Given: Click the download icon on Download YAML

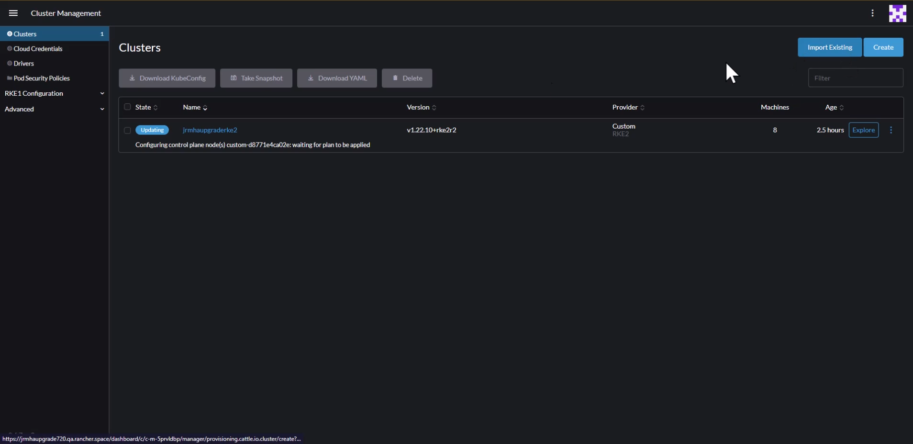Looking at the screenshot, I should coord(312,78).
